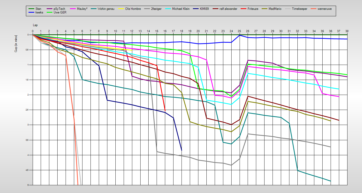Click lap number 38 on the axis
The width and height of the screenshot is (362, 193).
347,31
